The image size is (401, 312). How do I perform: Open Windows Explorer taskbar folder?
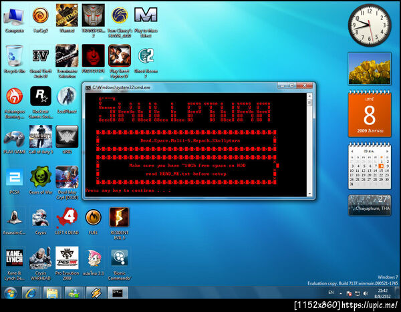pyautogui.click(x=52, y=293)
